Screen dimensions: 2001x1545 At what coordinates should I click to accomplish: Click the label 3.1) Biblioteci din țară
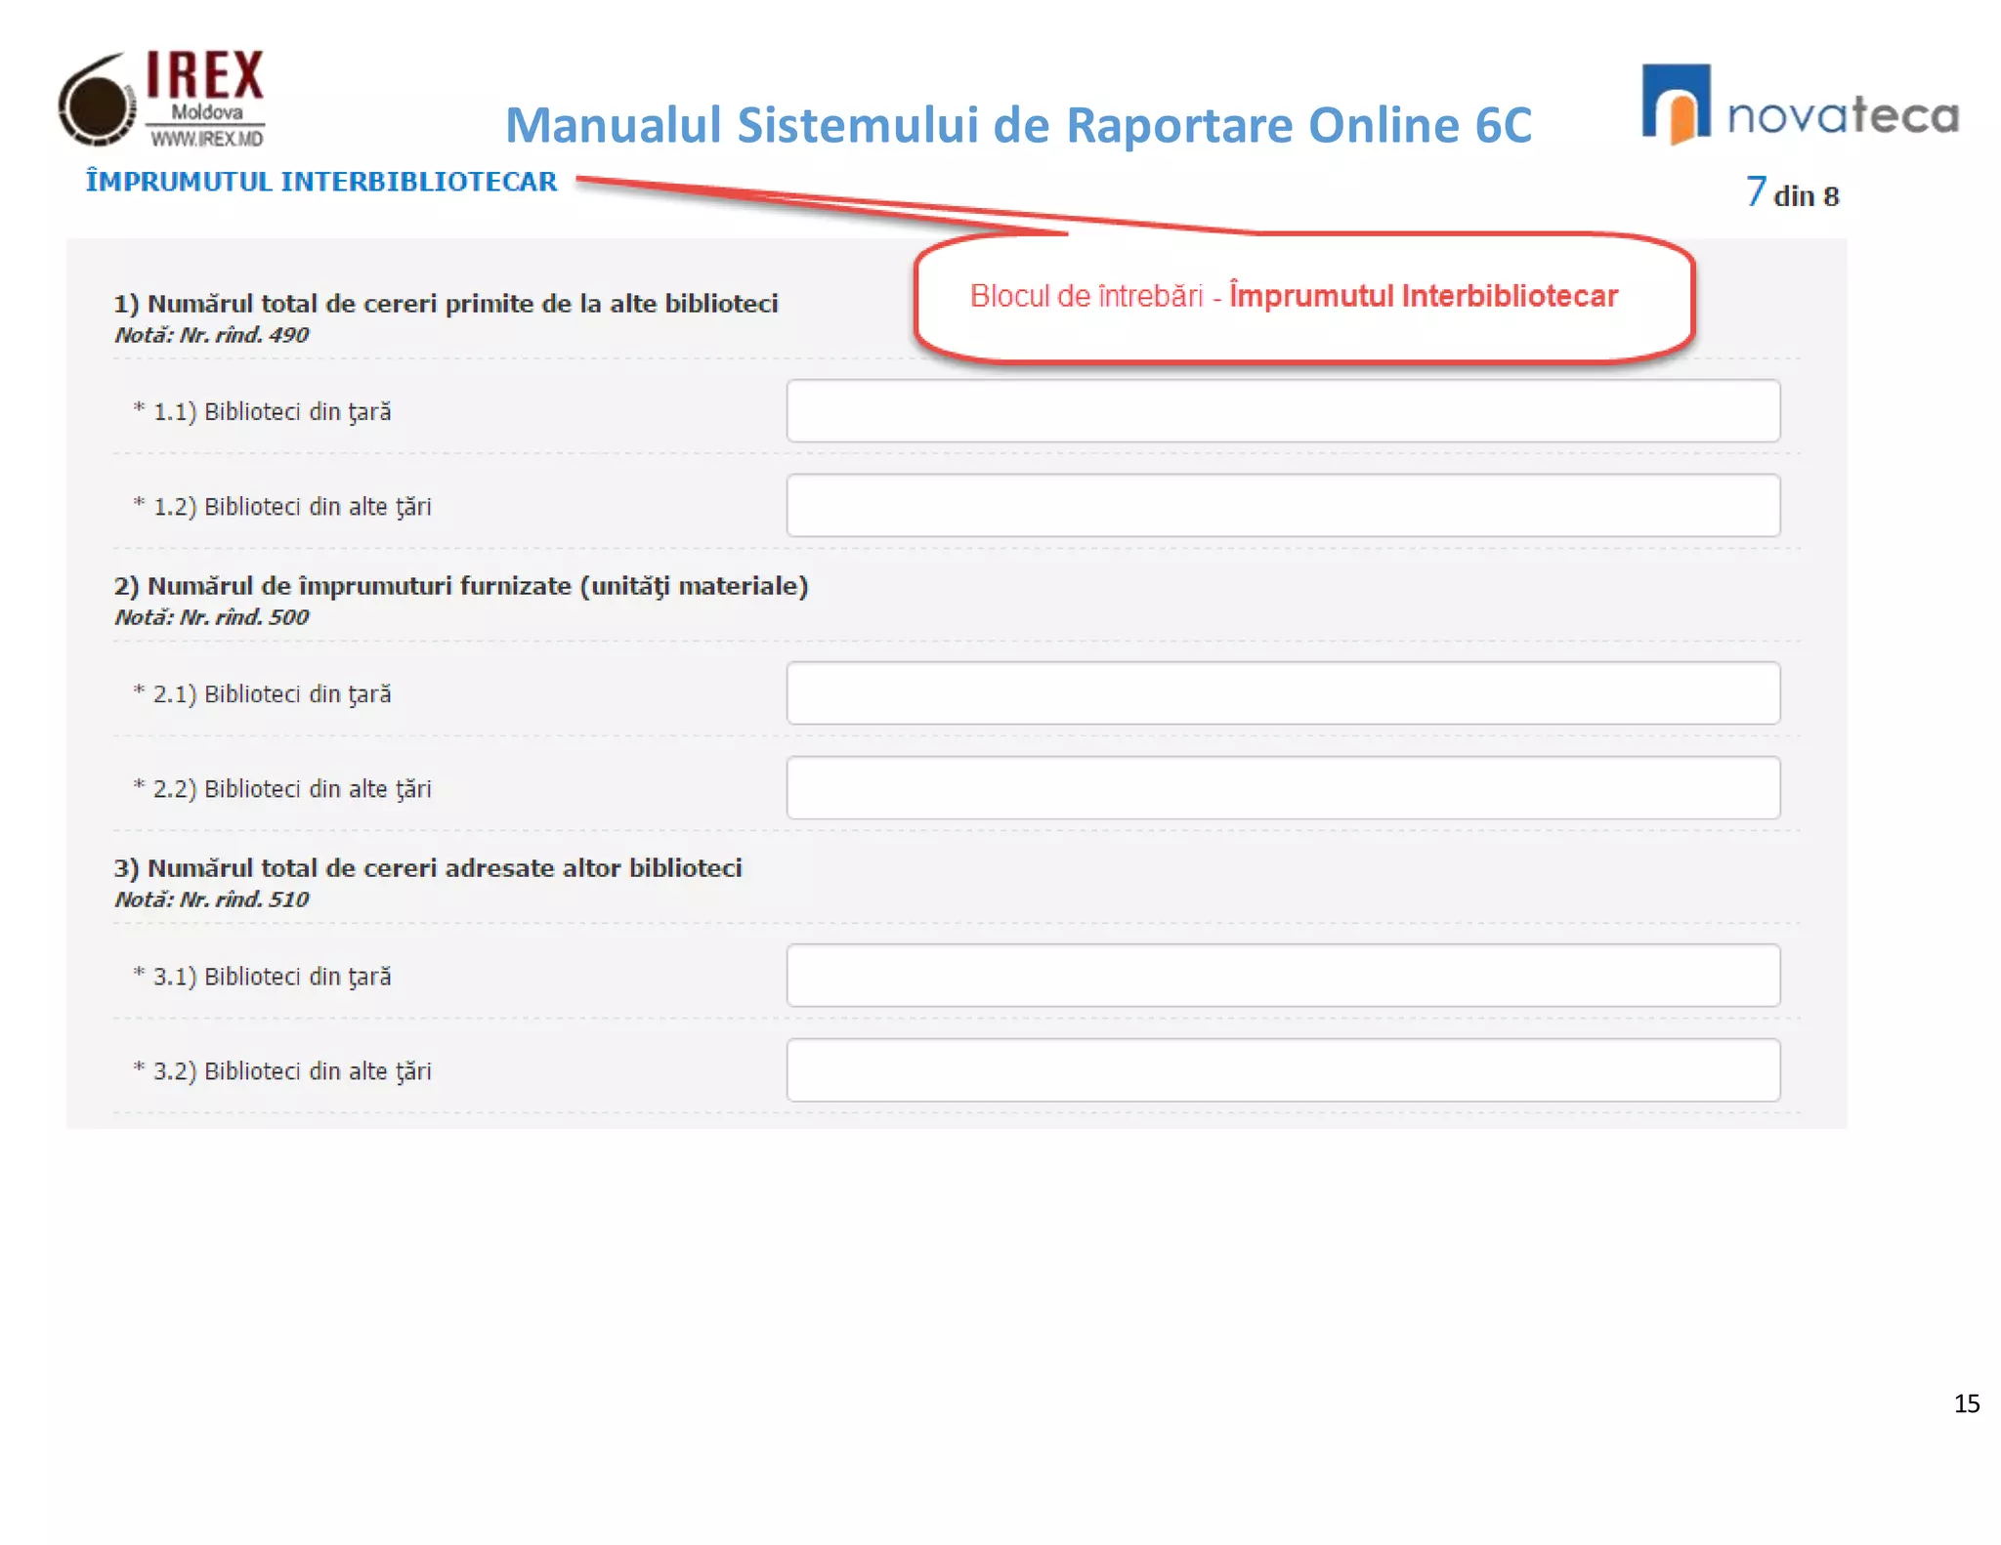pos(262,977)
